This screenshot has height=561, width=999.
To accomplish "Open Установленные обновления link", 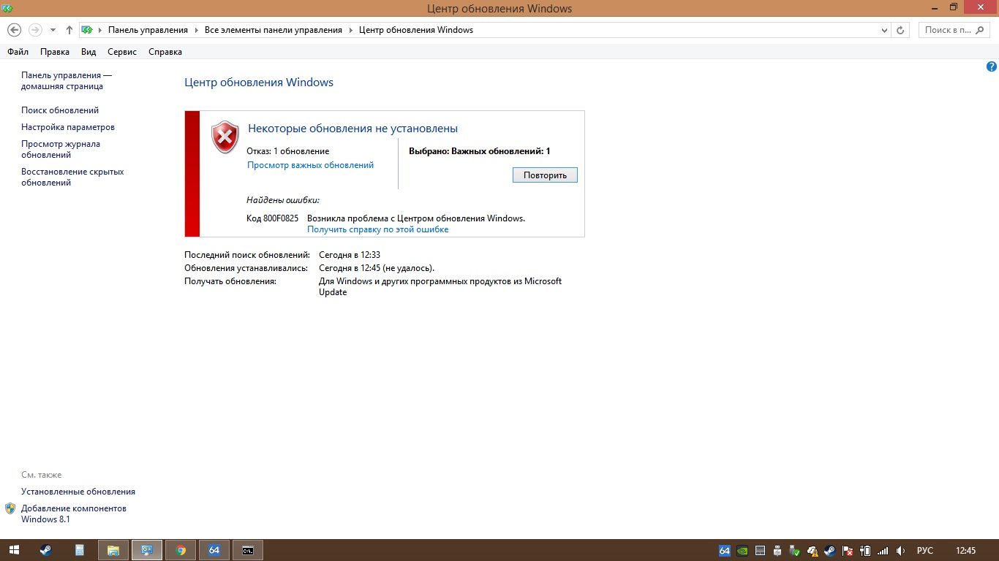I will point(78,492).
